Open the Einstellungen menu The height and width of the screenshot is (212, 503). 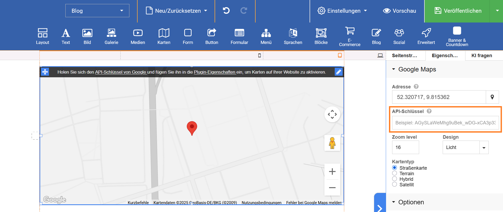(x=342, y=11)
